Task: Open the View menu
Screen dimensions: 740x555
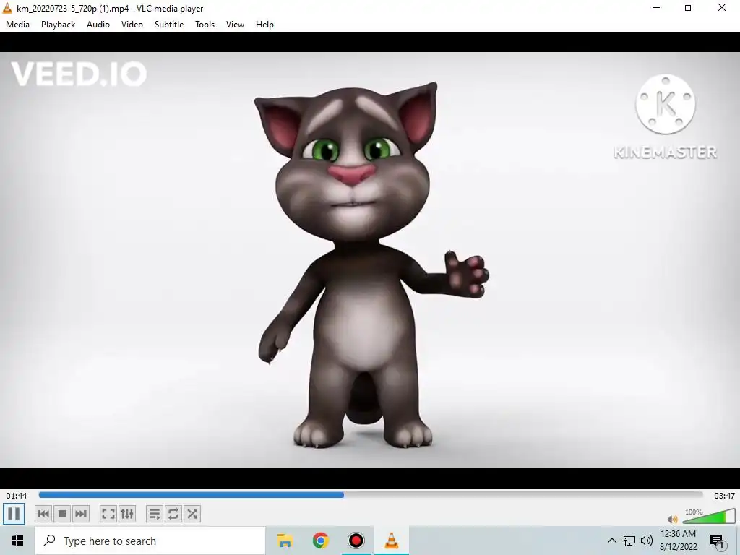Action: point(235,25)
